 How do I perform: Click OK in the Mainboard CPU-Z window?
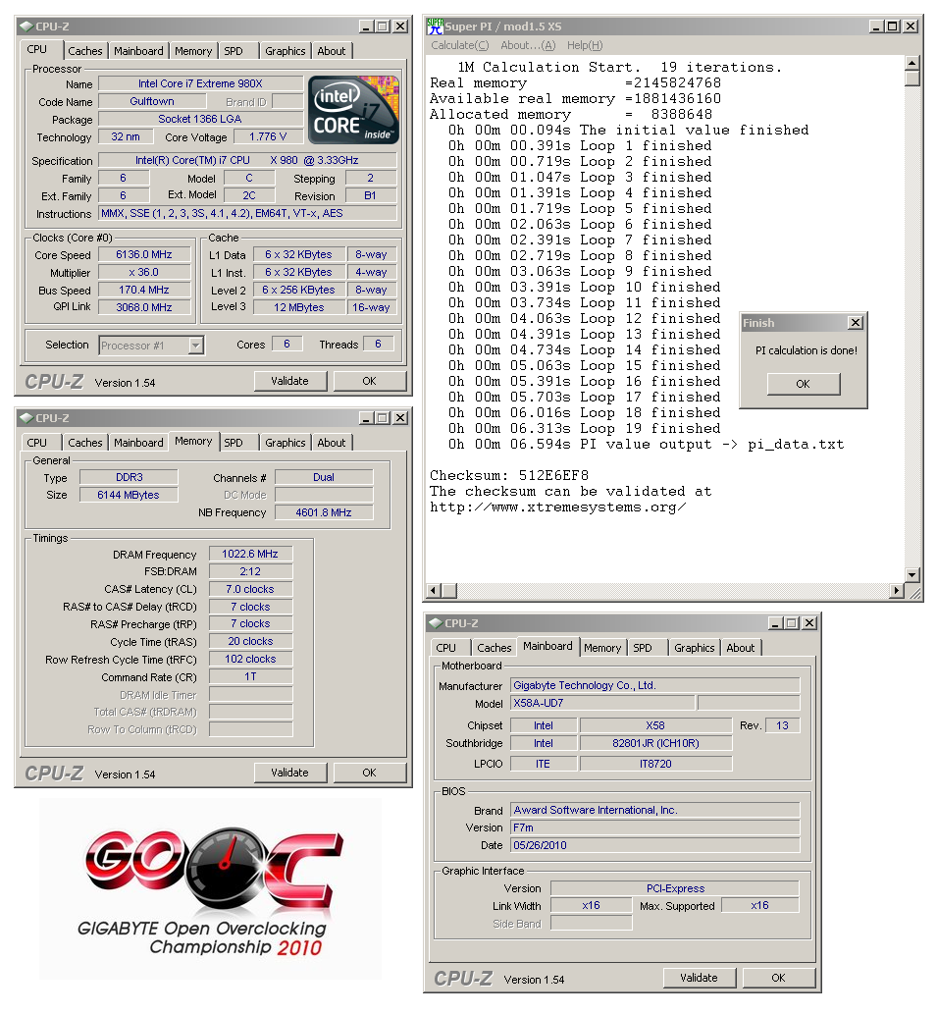[779, 978]
